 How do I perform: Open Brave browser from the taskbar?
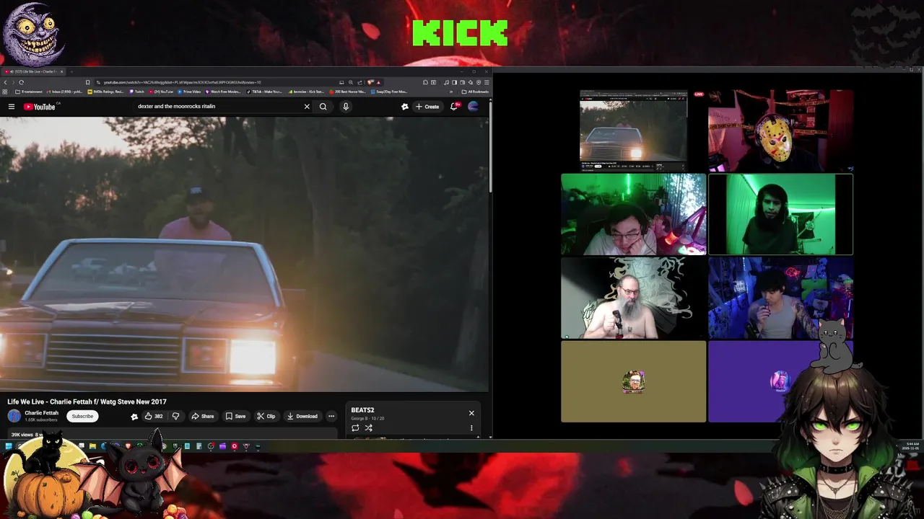[128, 446]
